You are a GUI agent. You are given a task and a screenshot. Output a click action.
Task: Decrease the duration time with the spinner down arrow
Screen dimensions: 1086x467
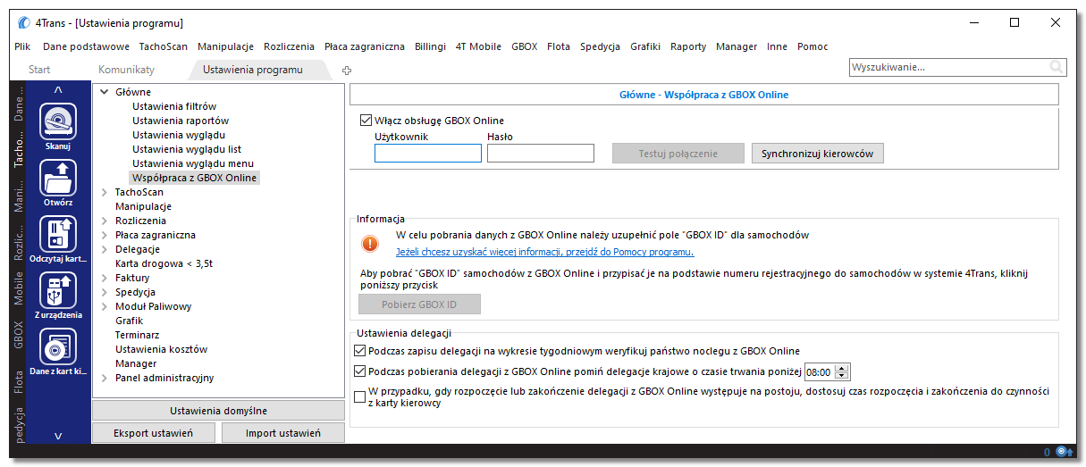click(842, 376)
